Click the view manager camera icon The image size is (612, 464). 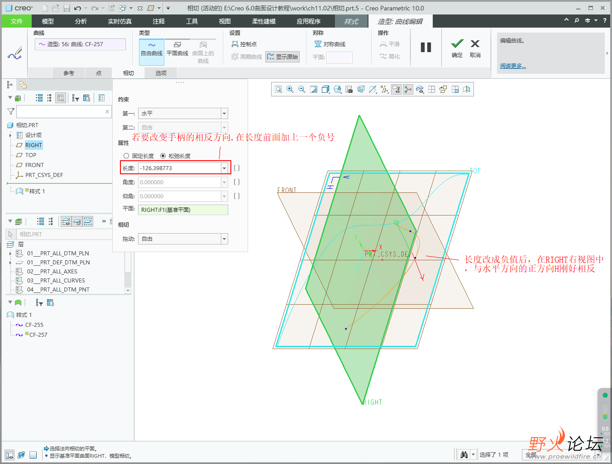349,89
